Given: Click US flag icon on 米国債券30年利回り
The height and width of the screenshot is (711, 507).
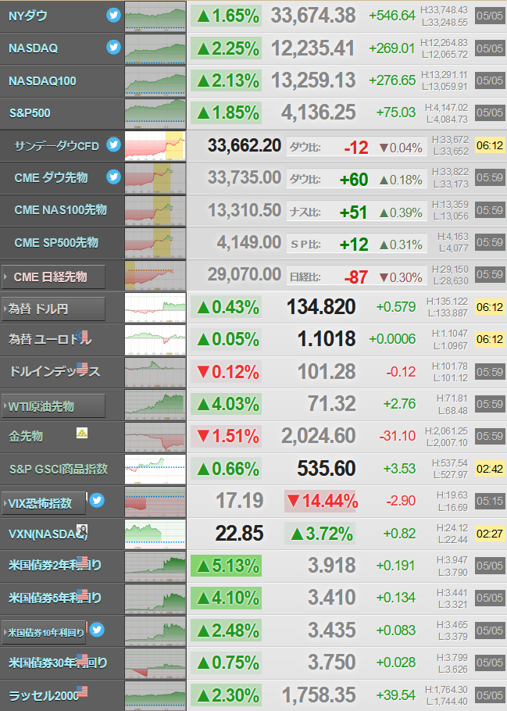Looking at the screenshot, I should 82,659.
